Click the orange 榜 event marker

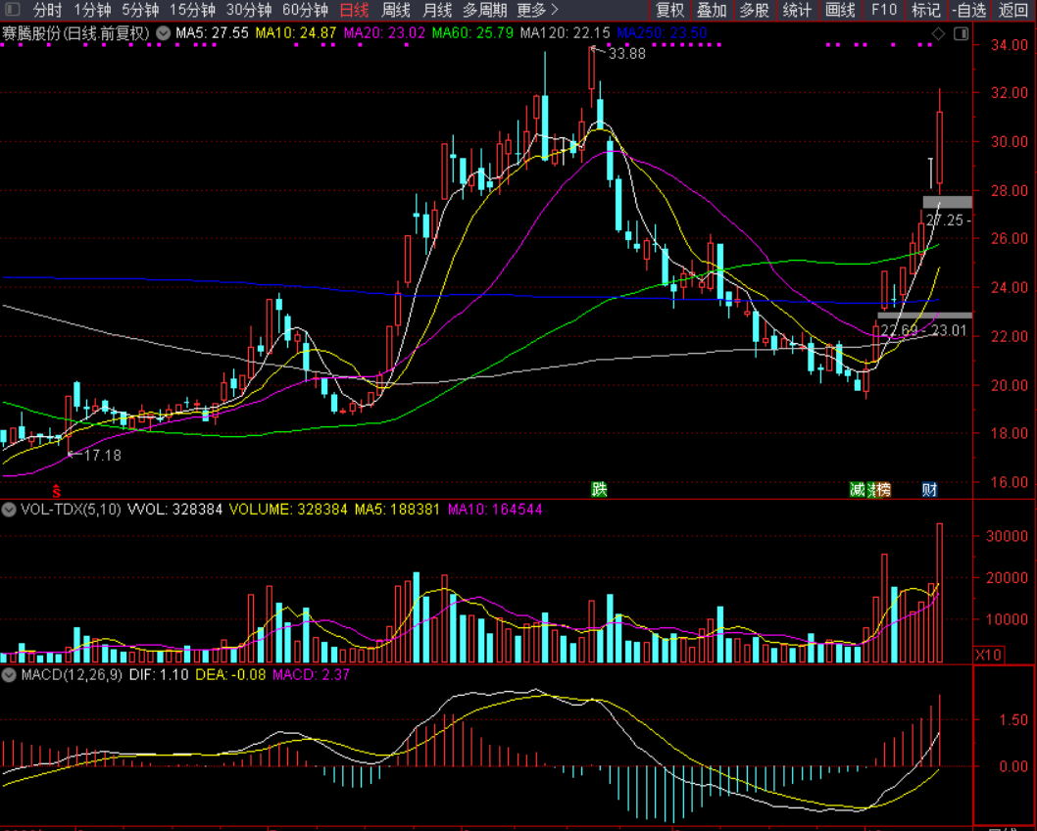[x=884, y=489]
